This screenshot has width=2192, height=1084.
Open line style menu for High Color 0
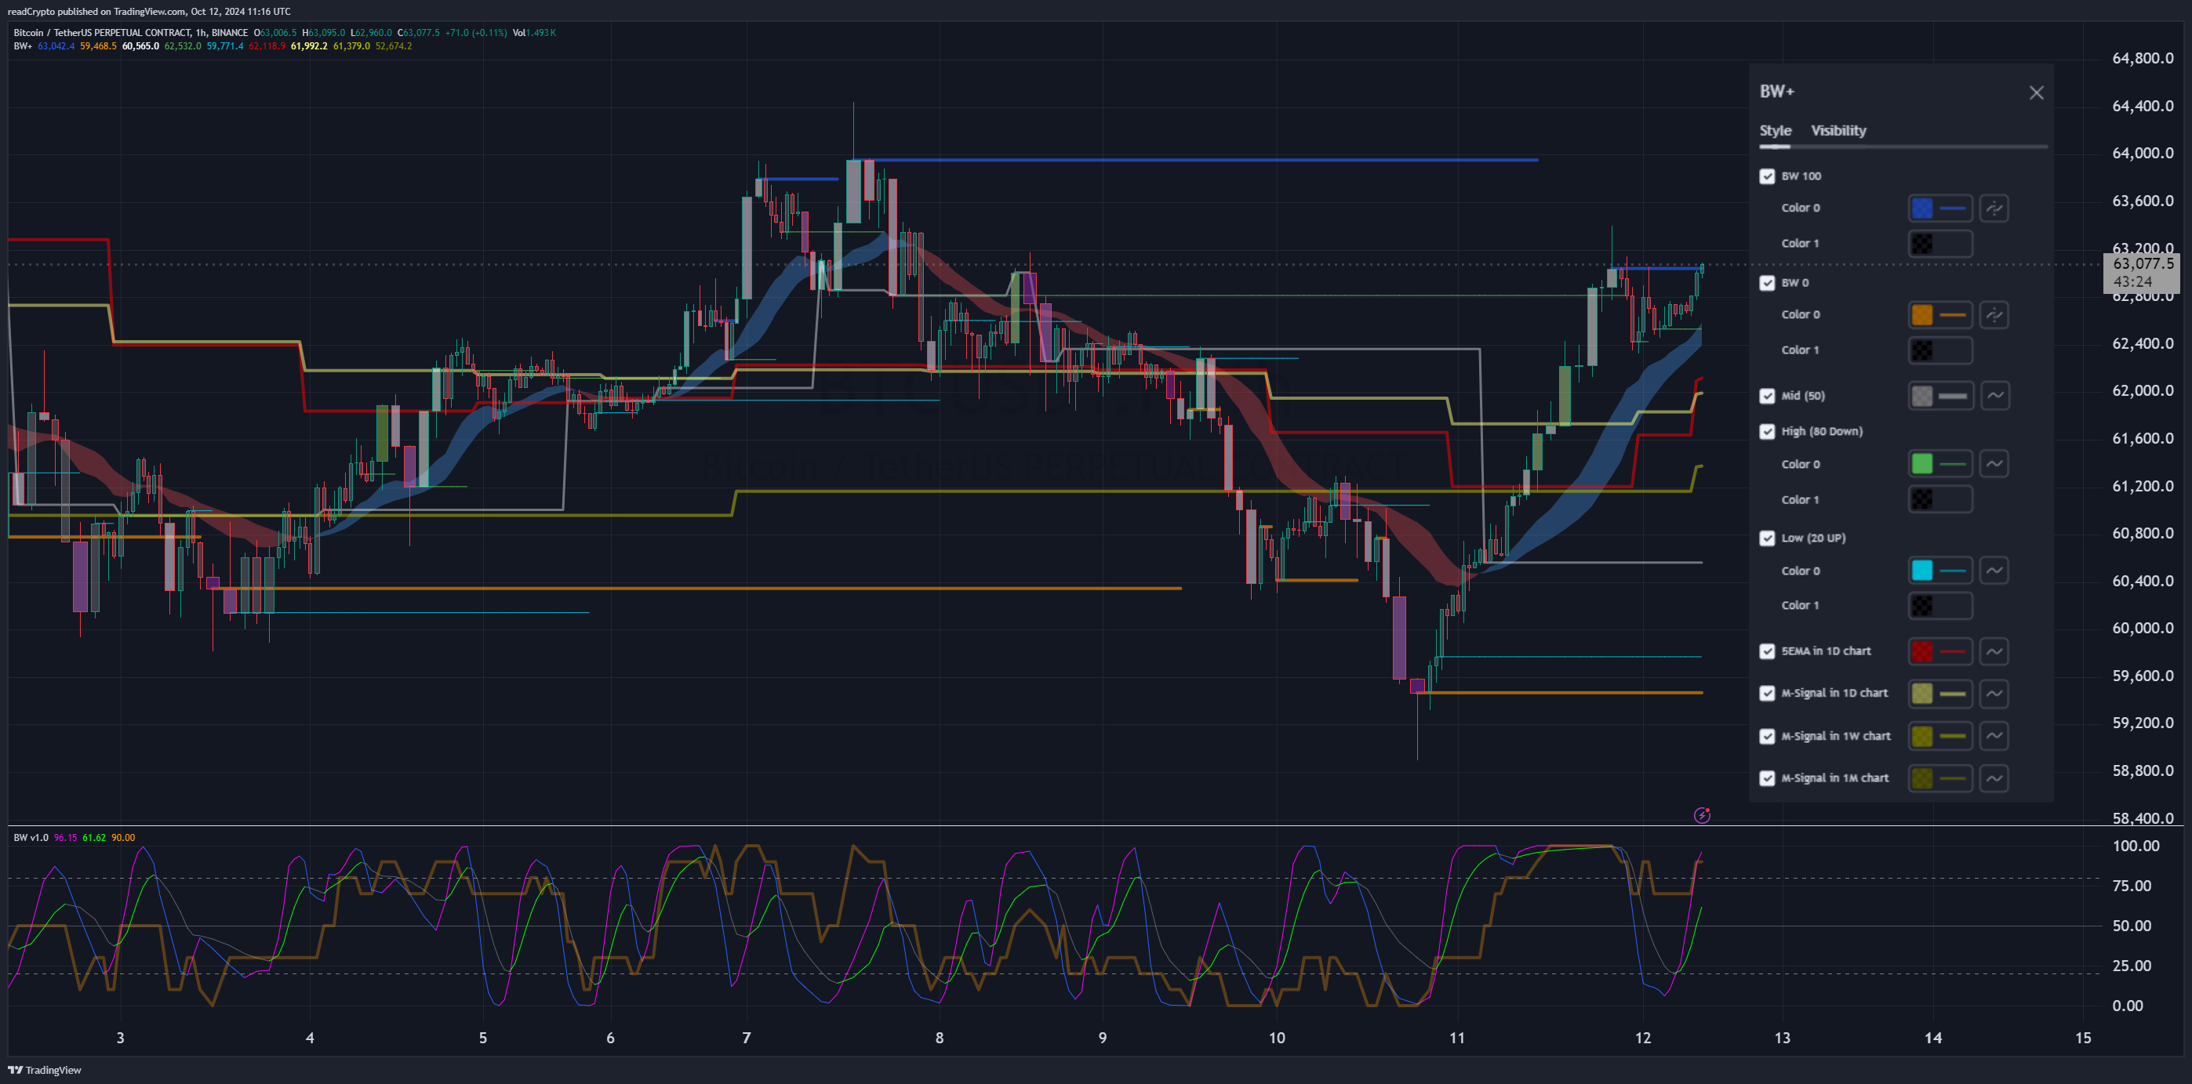pyautogui.click(x=1994, y=464)
